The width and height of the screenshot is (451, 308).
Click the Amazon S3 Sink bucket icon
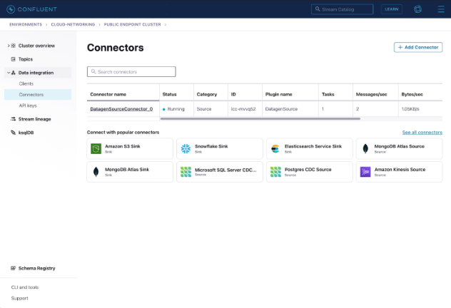click(96, 148)
